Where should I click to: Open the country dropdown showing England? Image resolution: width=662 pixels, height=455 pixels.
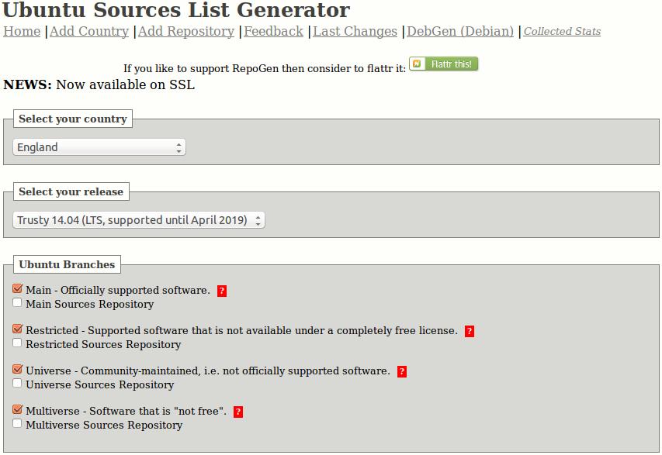(x=99, y=147)
